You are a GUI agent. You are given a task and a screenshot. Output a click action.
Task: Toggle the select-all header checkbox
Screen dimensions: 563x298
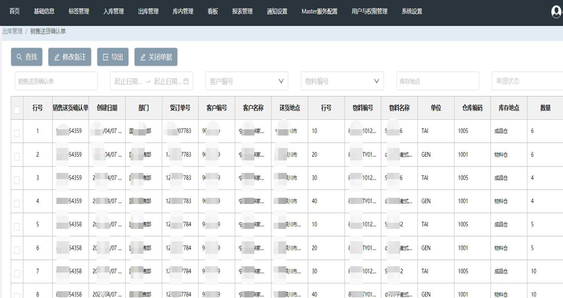(x=17, y=109)
